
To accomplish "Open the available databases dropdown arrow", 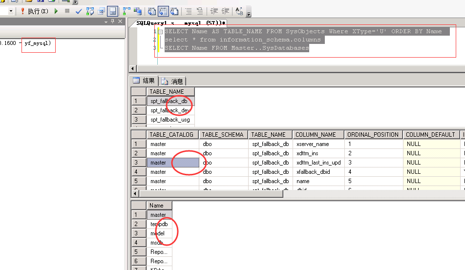I will [x=11, y=11].
